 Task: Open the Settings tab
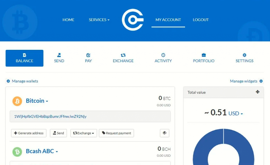click(x=244, y=58)
